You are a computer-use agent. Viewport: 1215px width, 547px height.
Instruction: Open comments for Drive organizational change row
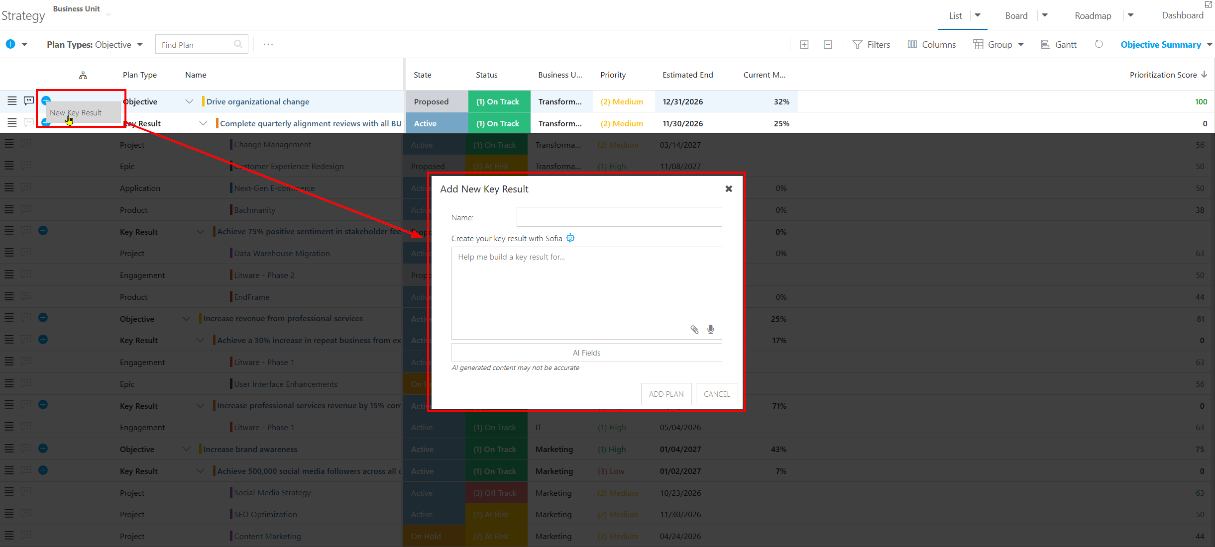(29, 101)
